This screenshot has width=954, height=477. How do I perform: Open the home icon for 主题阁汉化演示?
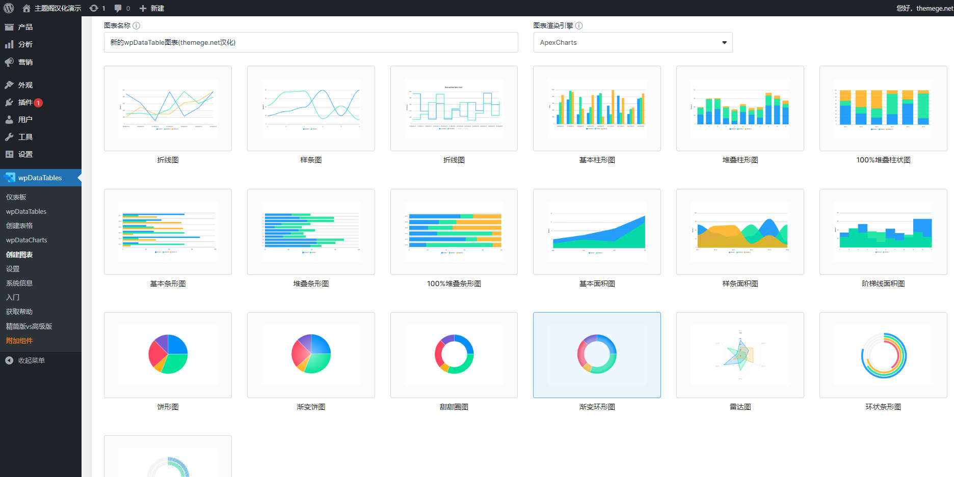click(x=26, y=8)
